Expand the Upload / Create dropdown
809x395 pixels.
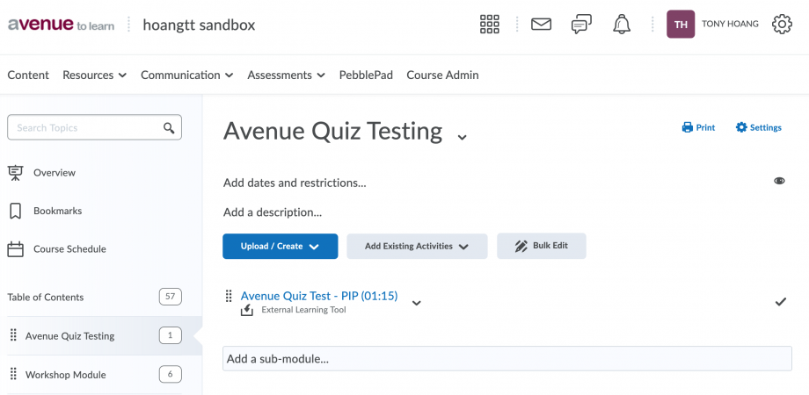tap(281, 246)
